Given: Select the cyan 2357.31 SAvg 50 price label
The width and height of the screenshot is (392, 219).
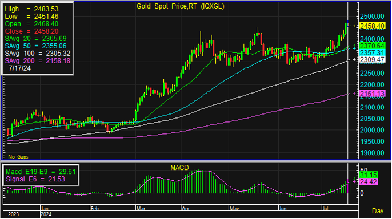Looking at the screenshot, I should tap(372, 52).
